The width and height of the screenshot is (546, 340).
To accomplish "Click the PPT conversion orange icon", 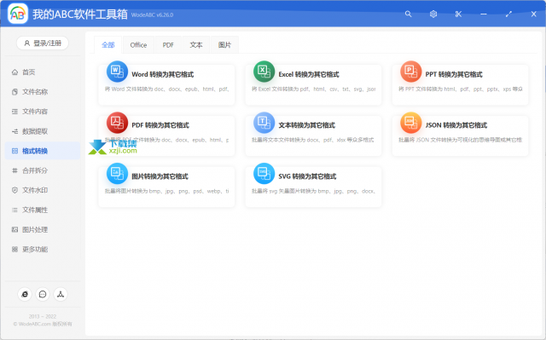I will pos(411,72).
